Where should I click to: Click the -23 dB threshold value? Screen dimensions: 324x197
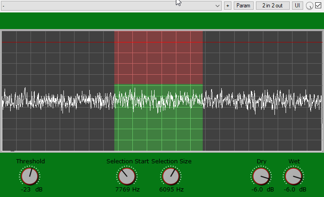click(x=31, y=189)
